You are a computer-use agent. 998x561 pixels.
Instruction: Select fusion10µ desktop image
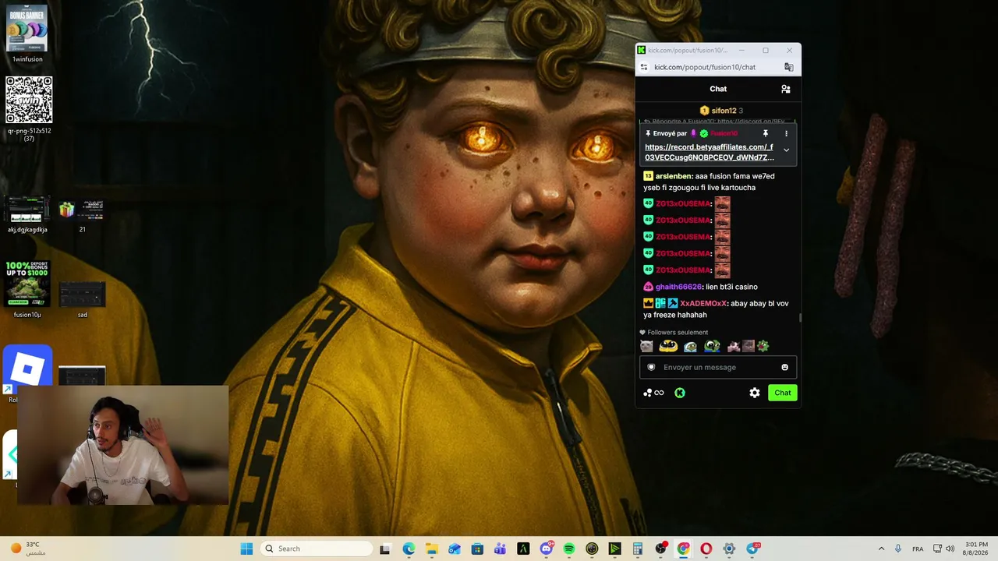click(27, 289)
